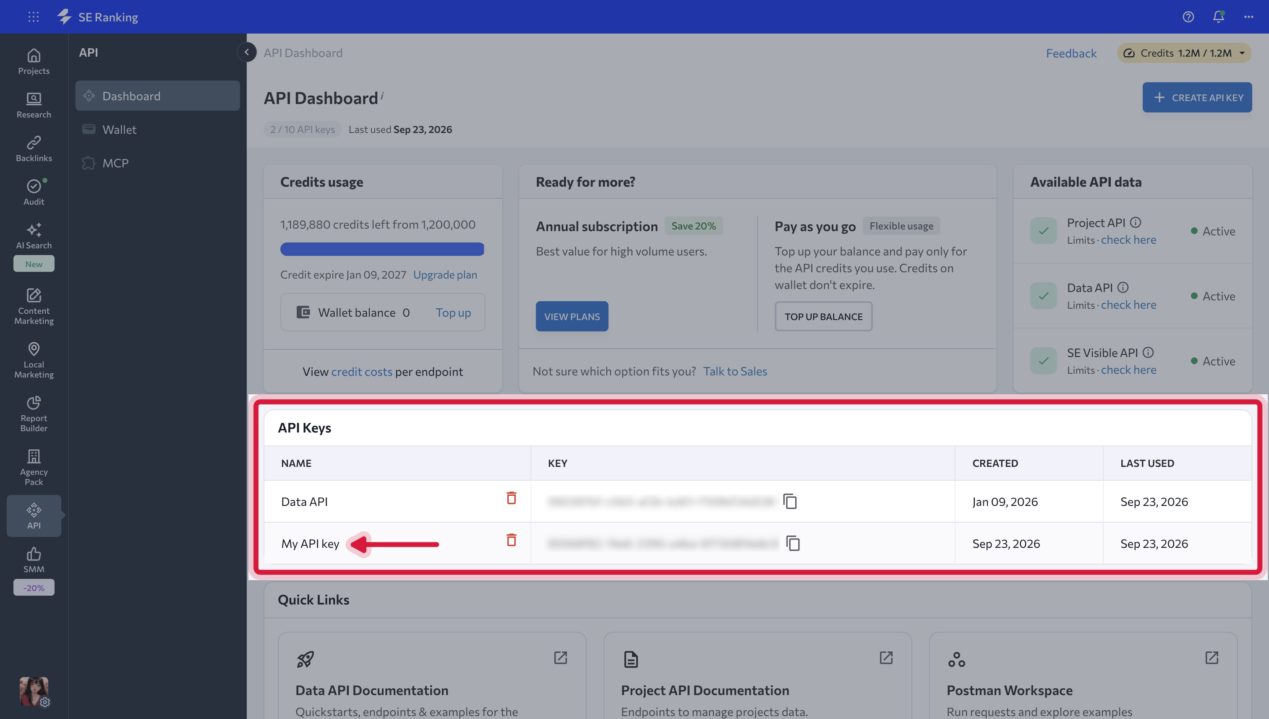This screenshot has width=1269, height=719.
Task: Click the credits usage progress bar
Action: pyautogui.click(x=382, y=249)
